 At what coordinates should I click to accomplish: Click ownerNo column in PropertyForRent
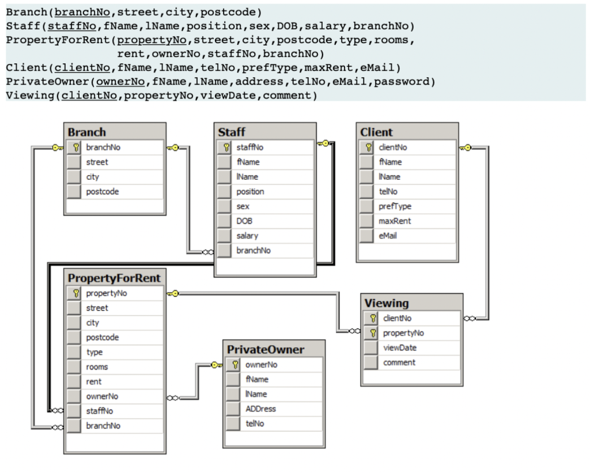[x=115, y=396]
